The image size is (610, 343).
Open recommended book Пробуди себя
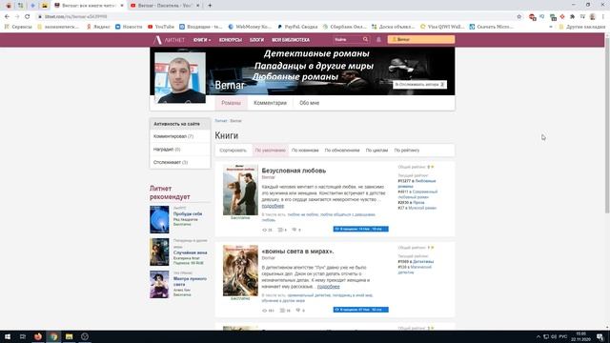188,213
